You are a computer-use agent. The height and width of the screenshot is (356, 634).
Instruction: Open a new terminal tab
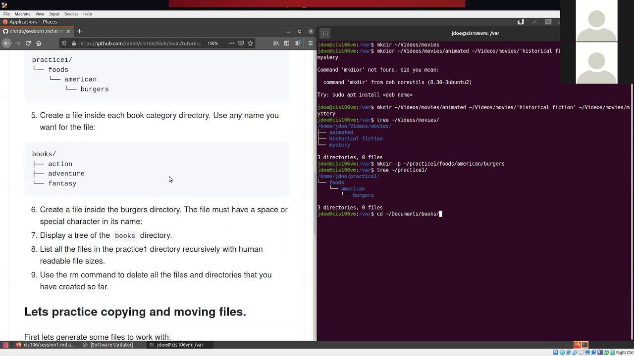tap(325, 34)
